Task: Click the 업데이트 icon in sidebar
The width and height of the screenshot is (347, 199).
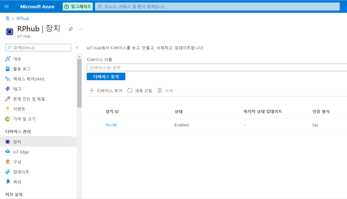Action: click(8, 172)
